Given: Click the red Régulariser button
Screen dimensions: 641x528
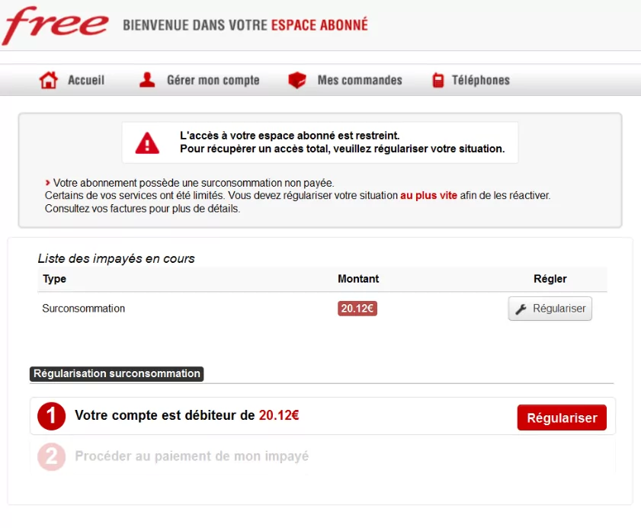Looking at the screenshot, I should click(562, 418).
